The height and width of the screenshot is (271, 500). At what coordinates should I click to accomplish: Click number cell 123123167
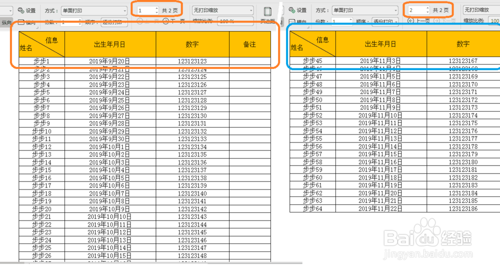point(463,61)
